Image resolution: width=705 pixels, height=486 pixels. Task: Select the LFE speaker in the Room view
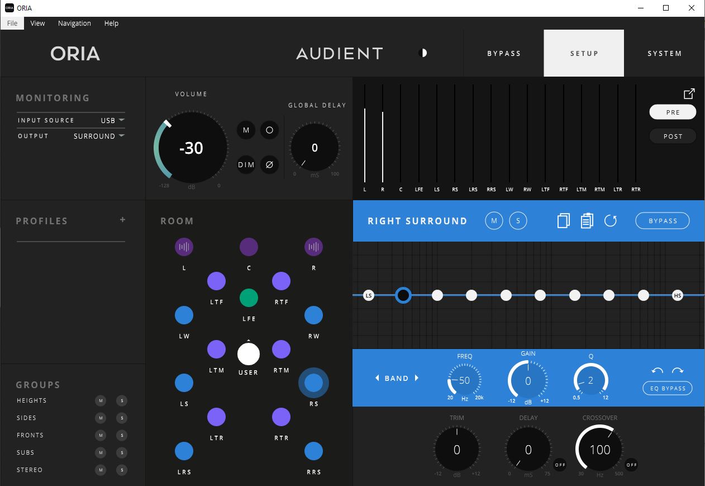point(249,298)
